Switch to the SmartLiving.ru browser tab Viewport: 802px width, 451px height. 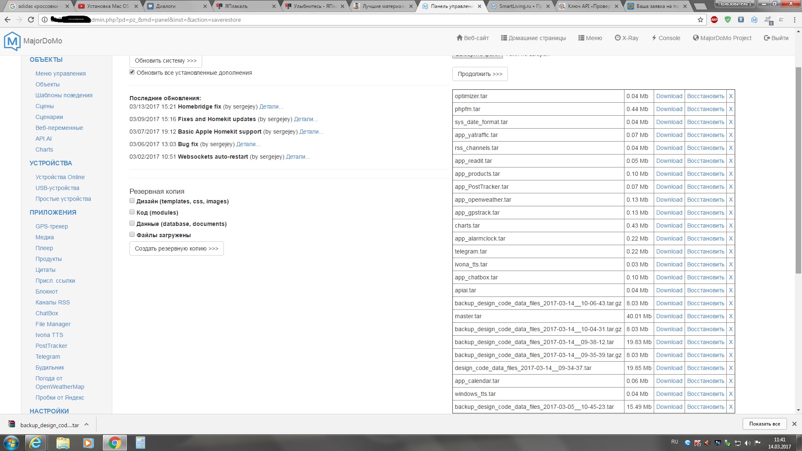click(520, 6)
